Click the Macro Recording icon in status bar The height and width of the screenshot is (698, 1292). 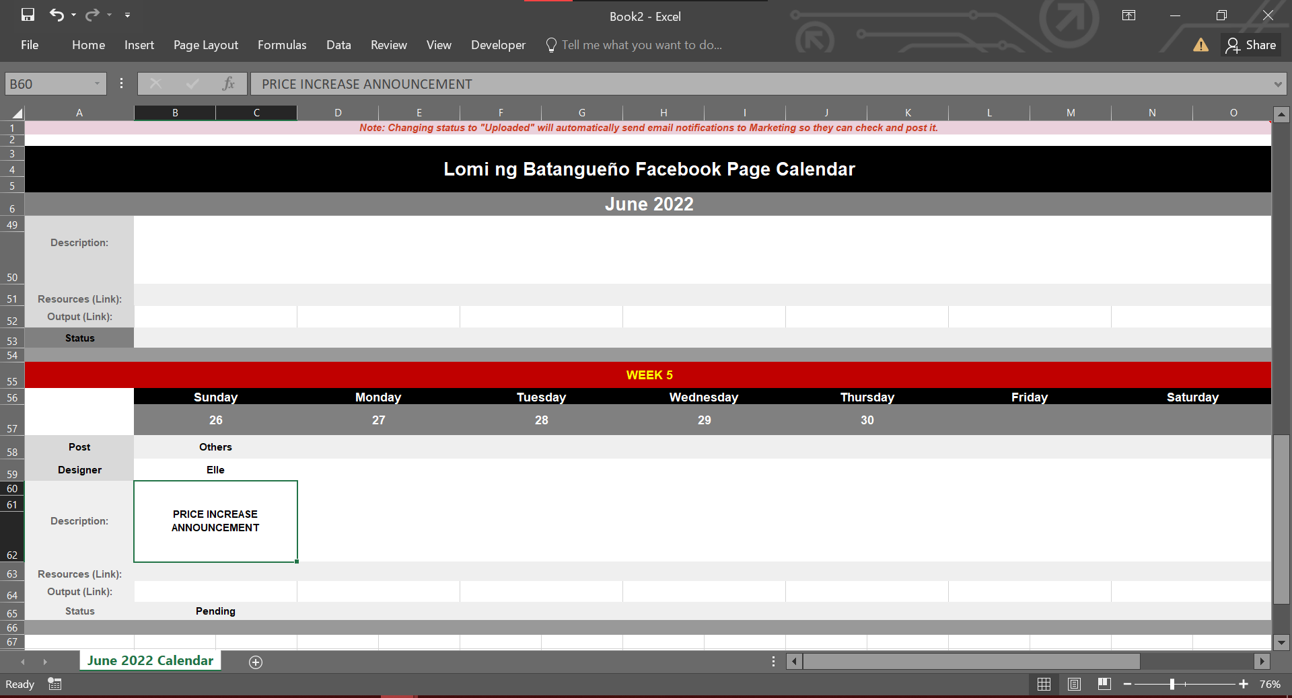55,685
